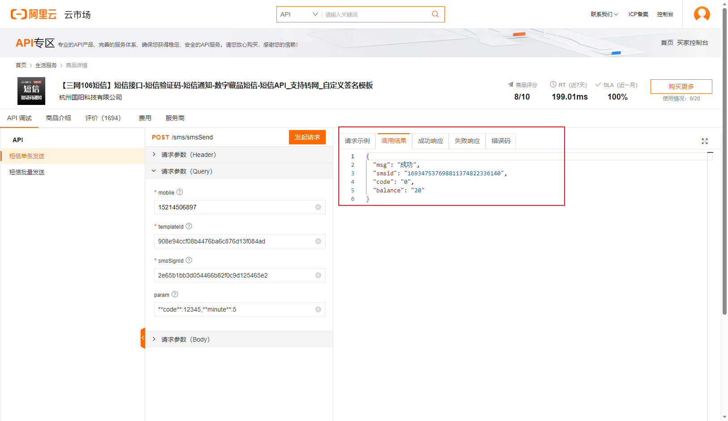The height and width of the screenshot is (421, 728).
Task: Select 短信单条发送 API item
Action: tap(73, 156)
